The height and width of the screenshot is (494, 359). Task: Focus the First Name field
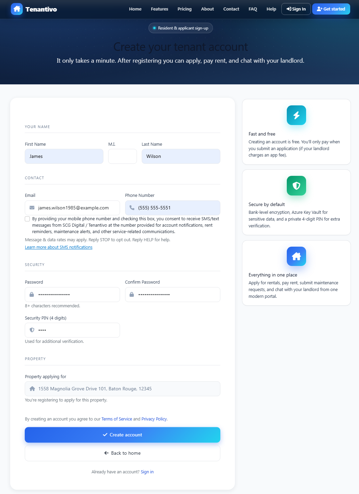pyautogui.click(x=64, y=157)
